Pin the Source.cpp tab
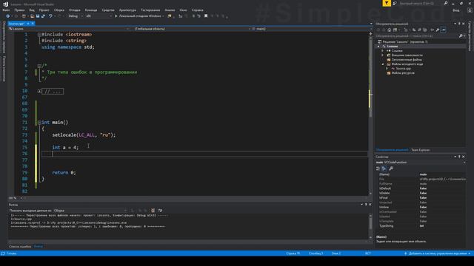This screenshot has width=474, height=266. pyautogui.click(x=28, y=24)
